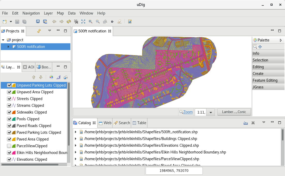The height and width of the screenshot is (176, 285).
Task: Switch to the Search tab
Action: (122, 123)
